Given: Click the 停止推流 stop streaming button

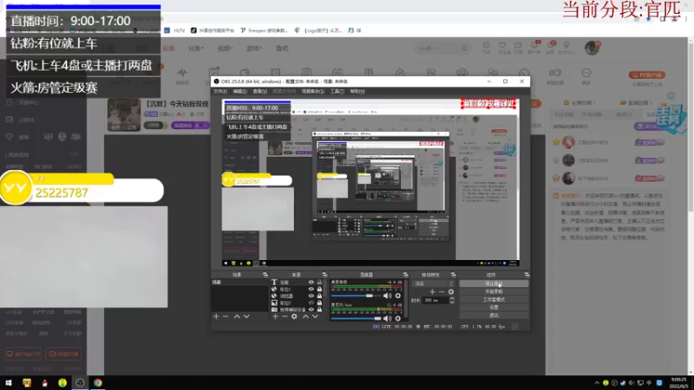Looking at the screenshot, I should (x=494, y=283).
